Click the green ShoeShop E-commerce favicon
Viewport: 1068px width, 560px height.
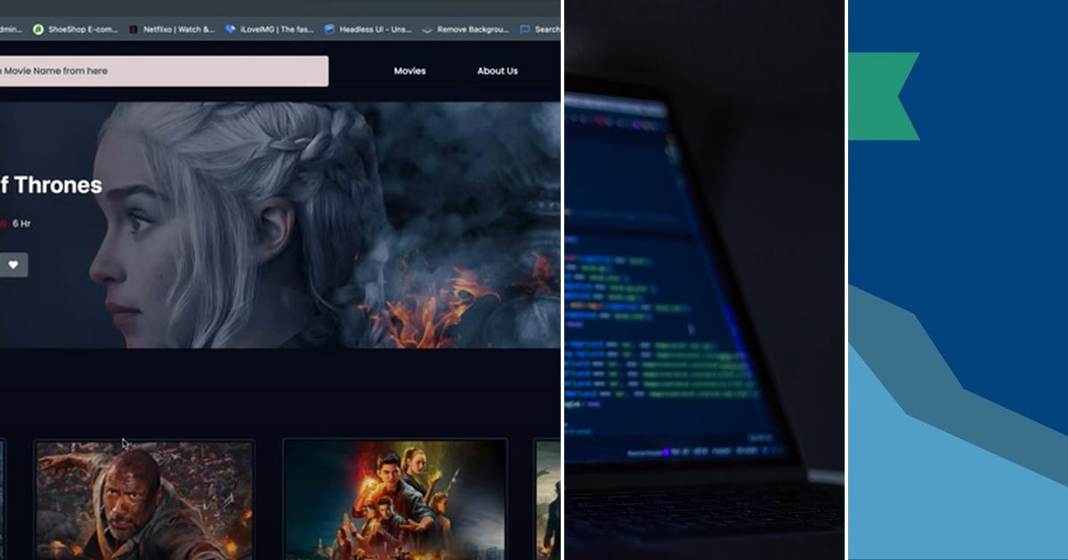pyautogui.click(x=37, y=29)
